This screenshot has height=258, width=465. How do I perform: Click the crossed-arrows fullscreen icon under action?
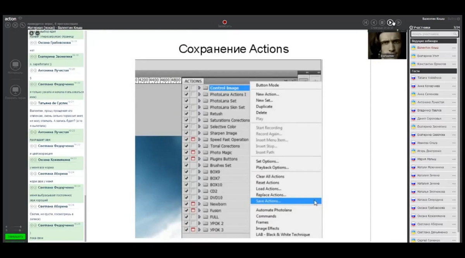15,25
